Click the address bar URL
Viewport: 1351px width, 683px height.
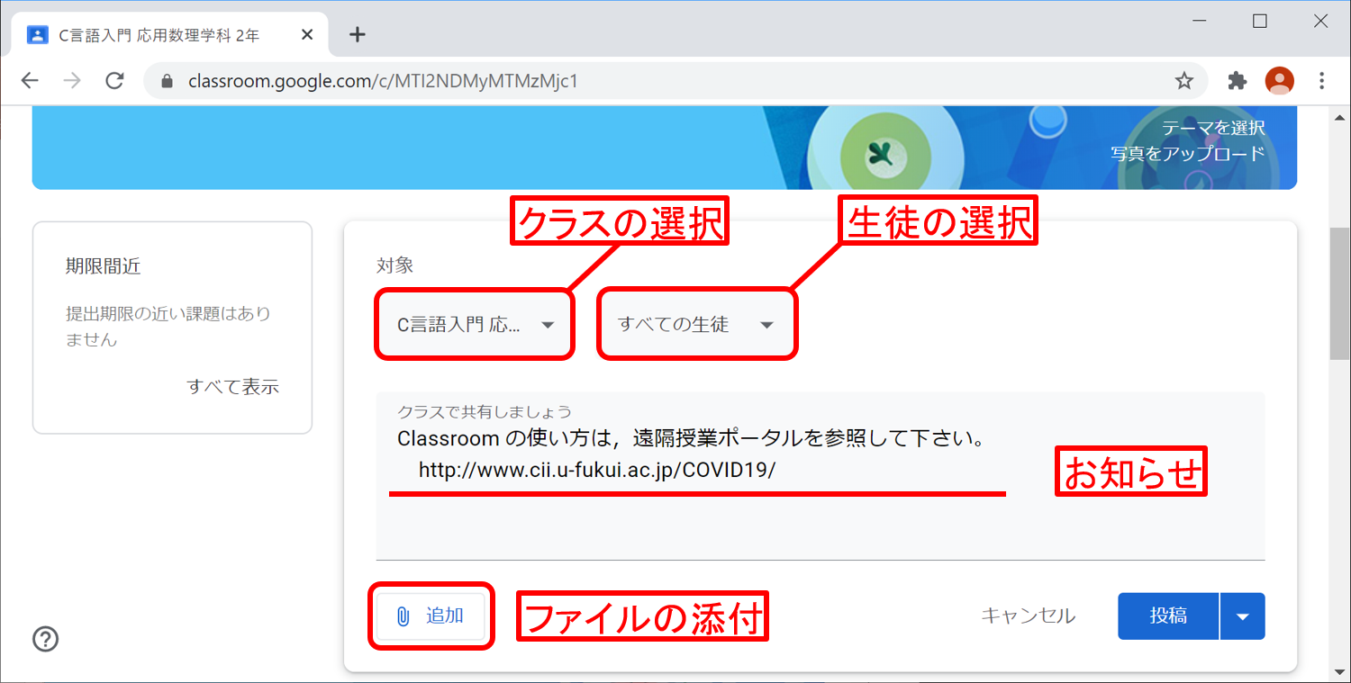(x=383, y=81)
